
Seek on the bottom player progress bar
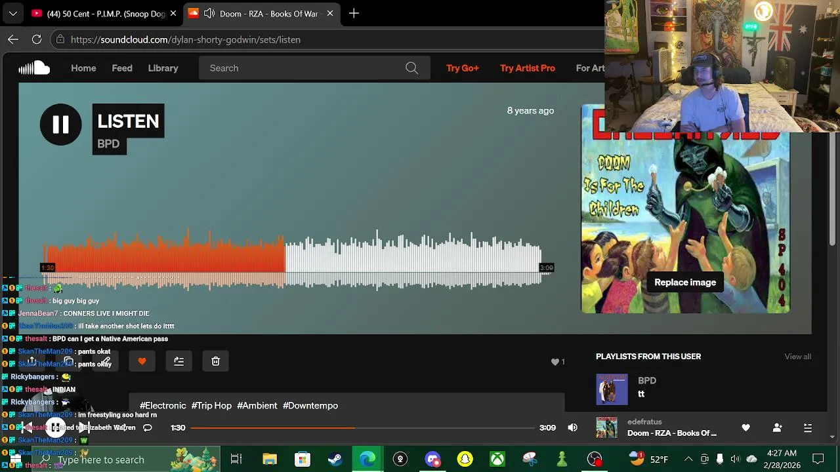click(362, 427)
